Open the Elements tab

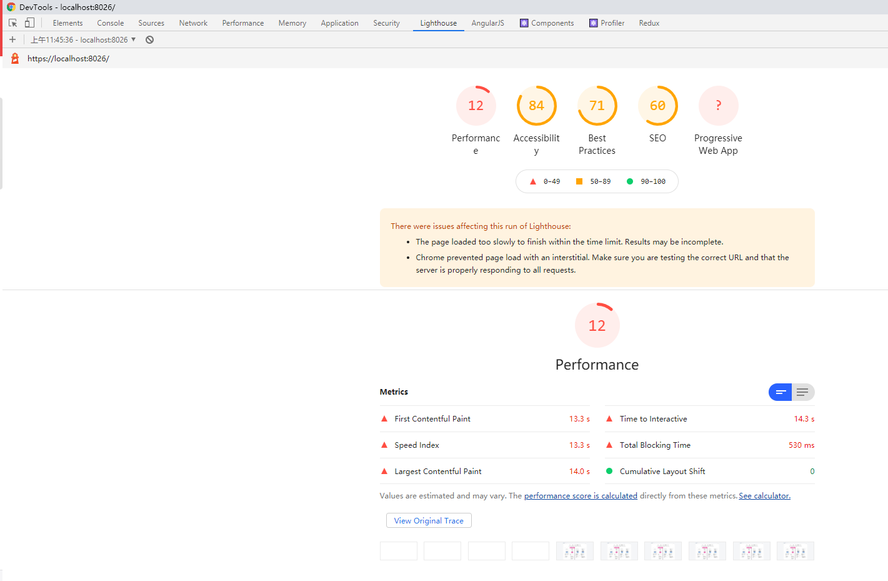pos(67,23)
